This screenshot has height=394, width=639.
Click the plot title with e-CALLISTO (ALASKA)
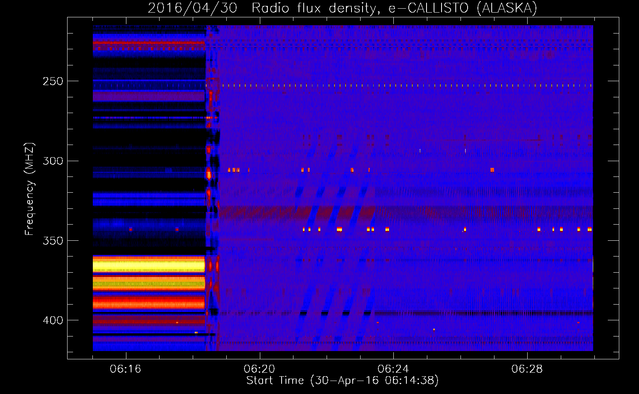pos(342,8)
